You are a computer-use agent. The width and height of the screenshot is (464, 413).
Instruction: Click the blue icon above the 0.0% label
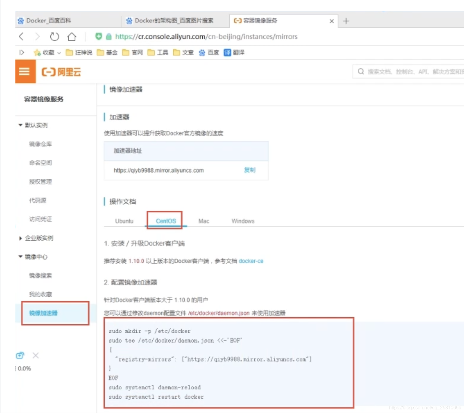(20, 355)
